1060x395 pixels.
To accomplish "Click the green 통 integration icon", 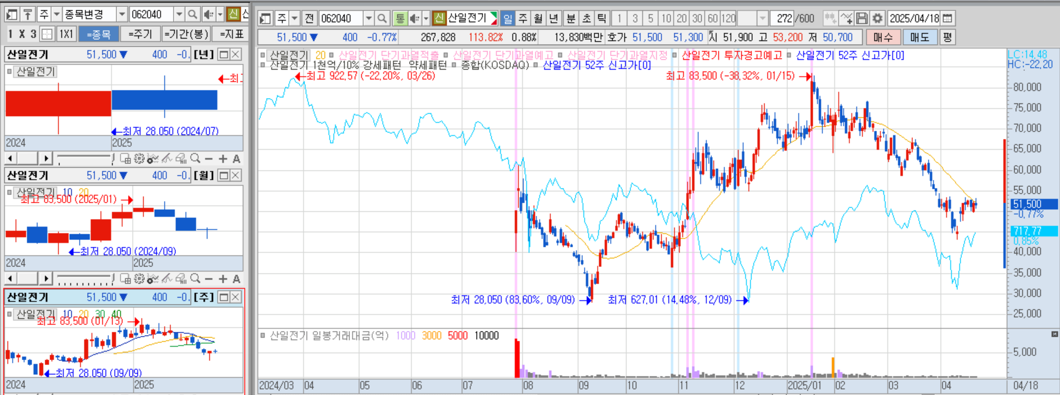I will click(400, 19).
